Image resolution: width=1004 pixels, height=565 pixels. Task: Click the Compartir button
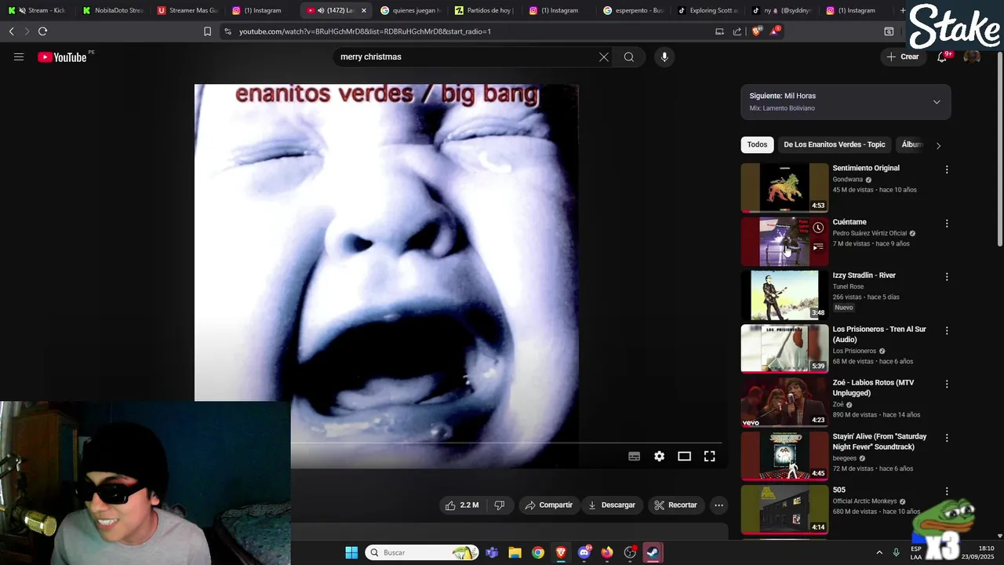point(549,505)
